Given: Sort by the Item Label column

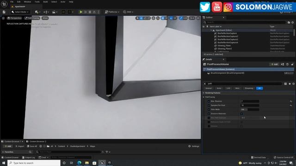Looking at the screenshot, I should tap(216, 27).
